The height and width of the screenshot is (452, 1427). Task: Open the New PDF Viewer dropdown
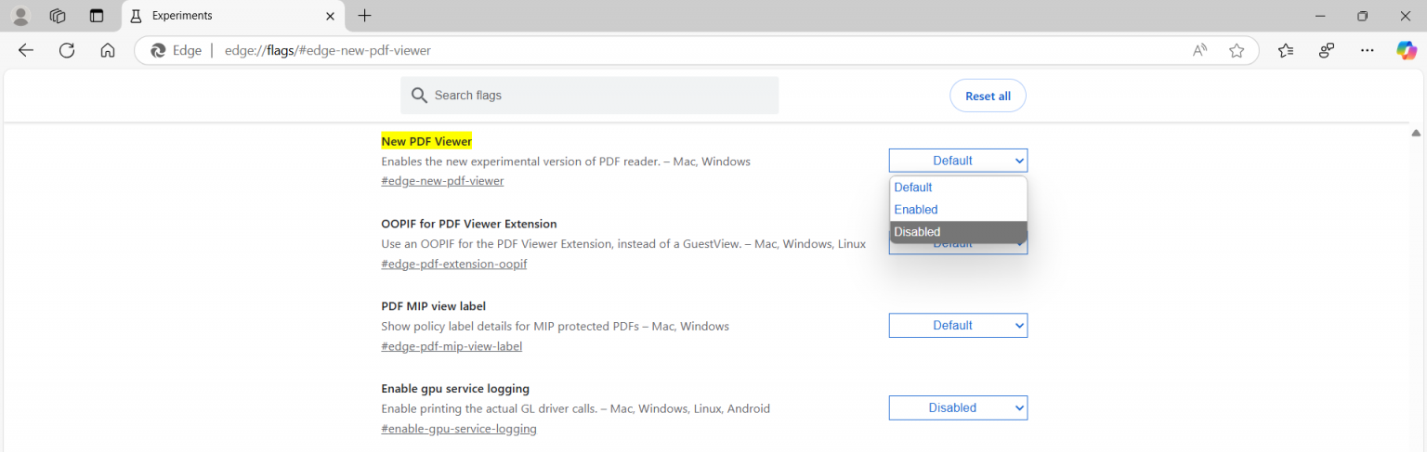(958, 161)
